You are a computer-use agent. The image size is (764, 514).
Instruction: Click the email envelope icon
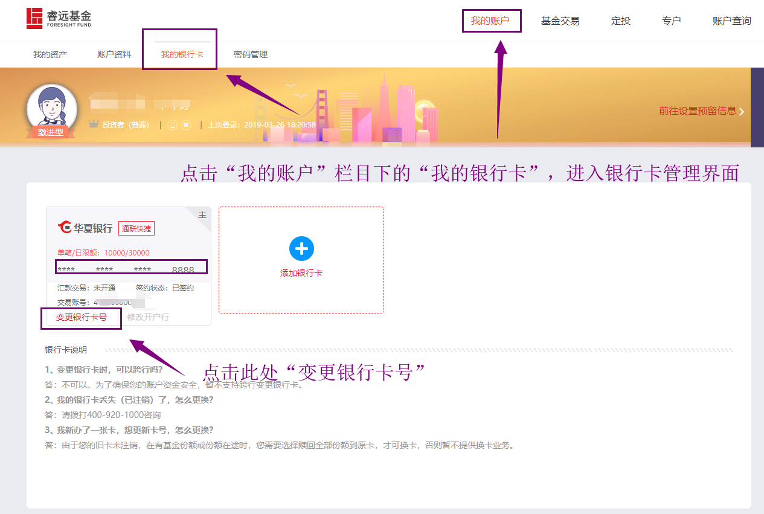click(x=186, y=125)
